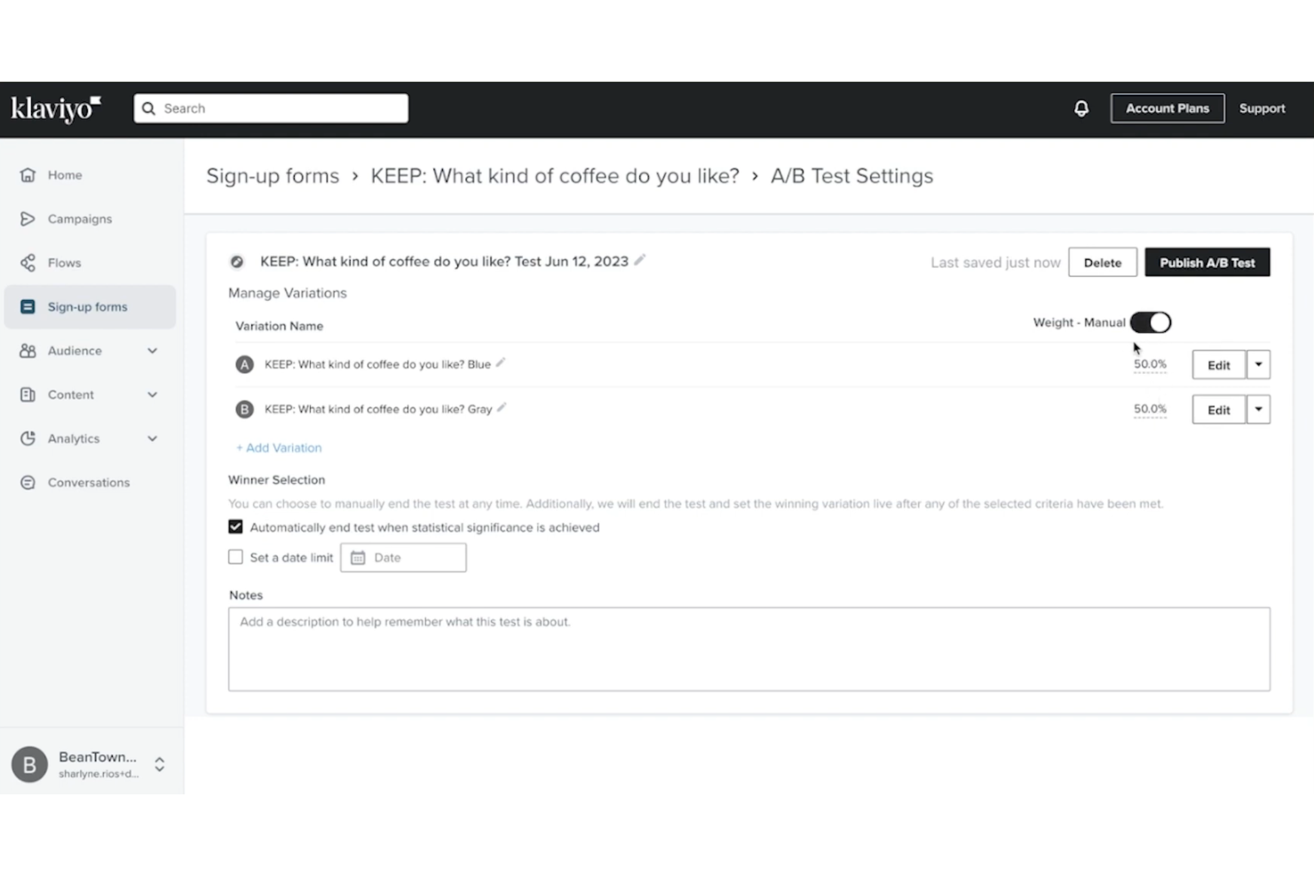Click Add Variation
This screenshot has height=876, width=1314.
point(278,447)
